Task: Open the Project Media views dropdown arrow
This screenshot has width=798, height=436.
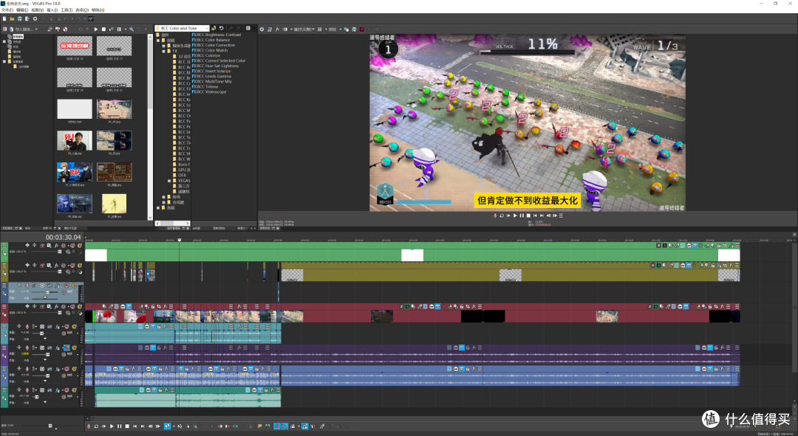Action: 125,29
